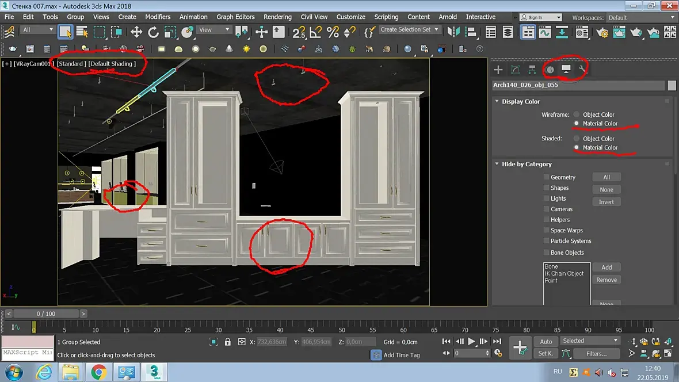Activate the Select and Rotate tool
This screenshot has height=382, width=679.
(154, 32)
